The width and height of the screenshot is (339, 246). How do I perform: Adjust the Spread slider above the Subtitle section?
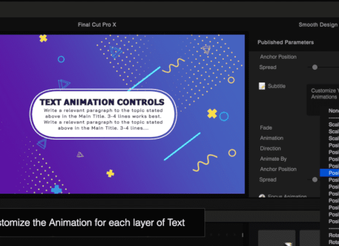pos(315,67)
